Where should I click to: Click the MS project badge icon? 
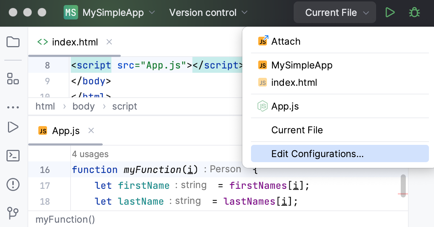pyautogui.click(x=71, y=12)
